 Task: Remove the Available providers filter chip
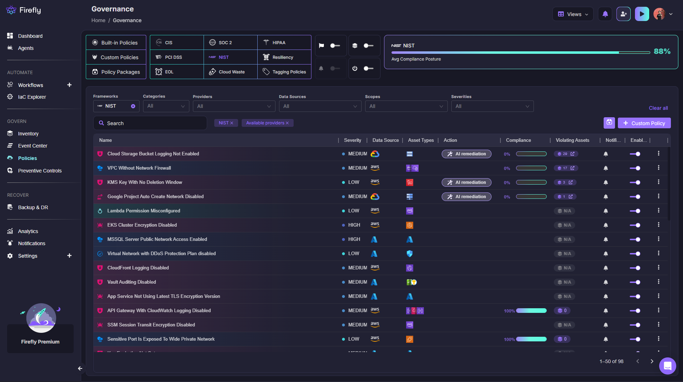point(287,123)
